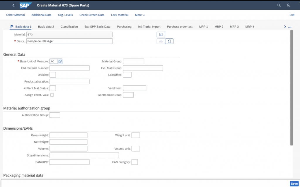Image resolution: width=300 pixels, height=187 pixels.
Task: Open the user profile icon
Action: tap(288, 5)
